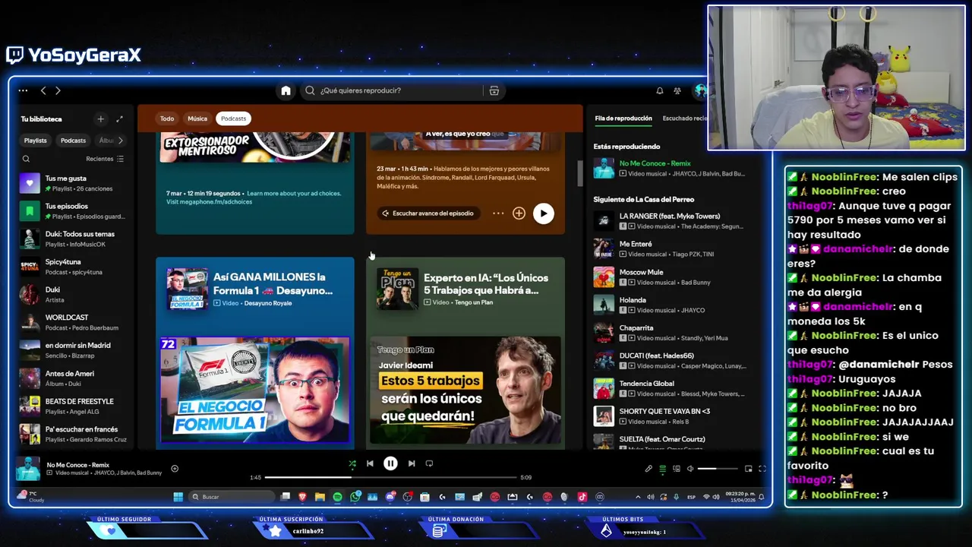Select Tendencia Global in the queue
Screen dimensions: 972x547
click(672, 388)
